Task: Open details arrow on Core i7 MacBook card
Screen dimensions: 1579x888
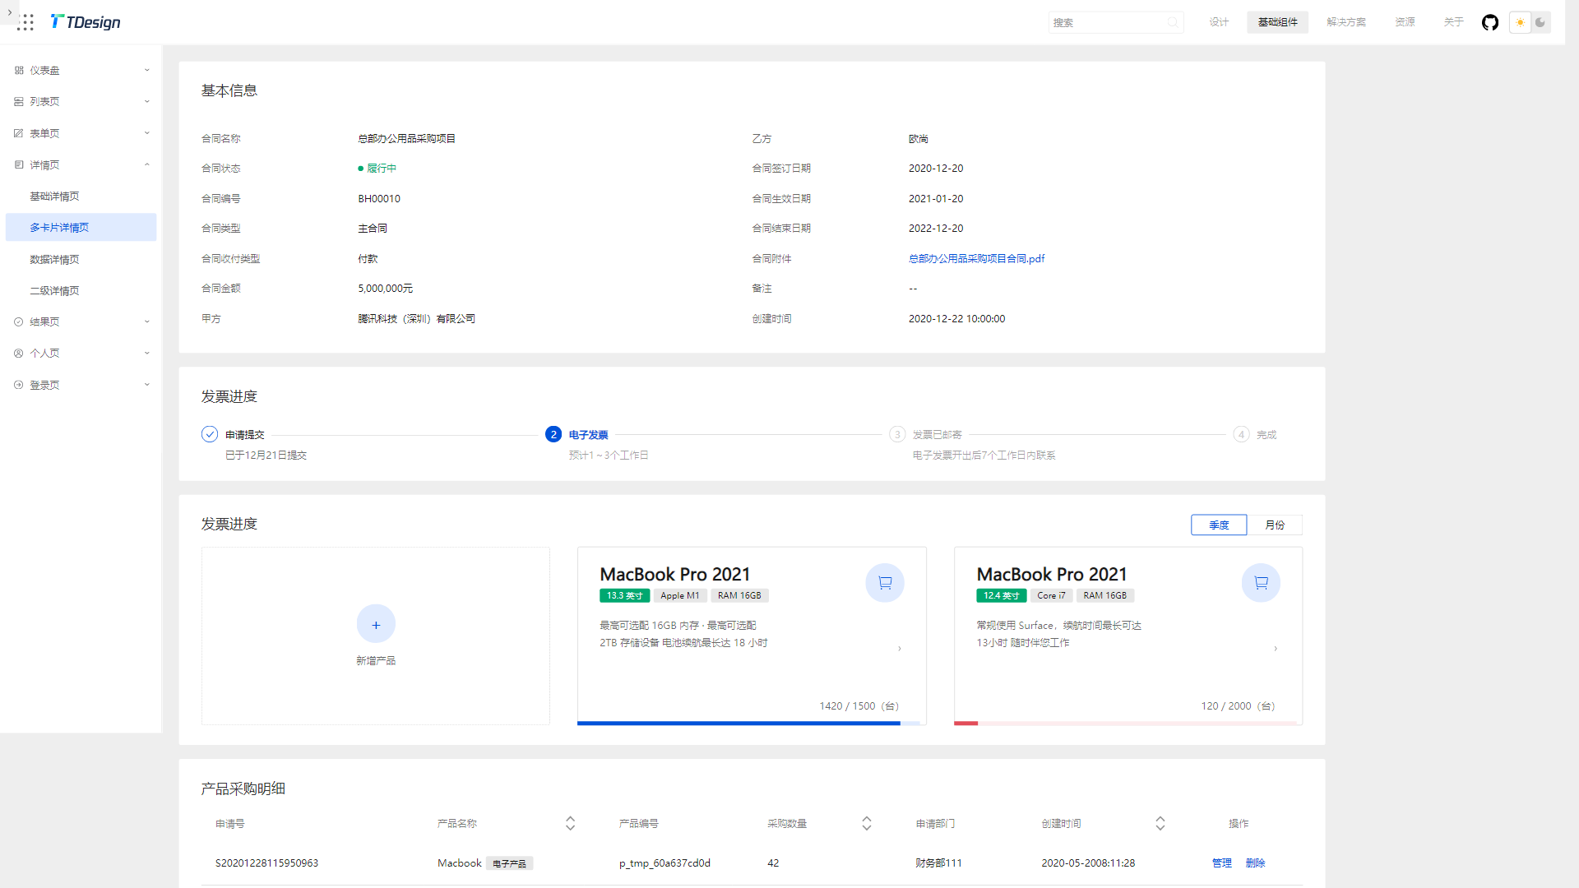Action: click(x=1276, y=649)
